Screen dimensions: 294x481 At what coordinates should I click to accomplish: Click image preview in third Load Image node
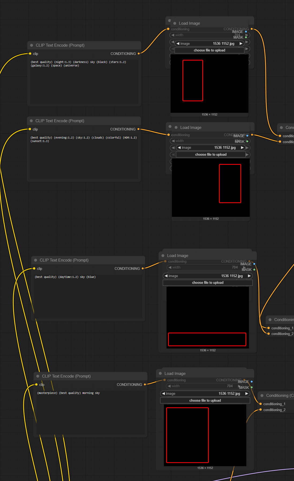208,318
